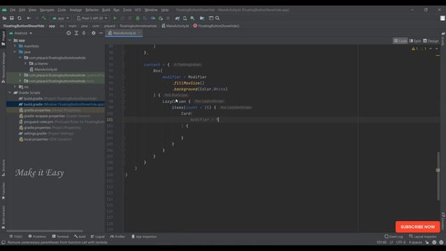446x251 pixels.
Task: Select the MainActivity.kt editor tab
Action: pyautogui.click(x=124, y=33)
